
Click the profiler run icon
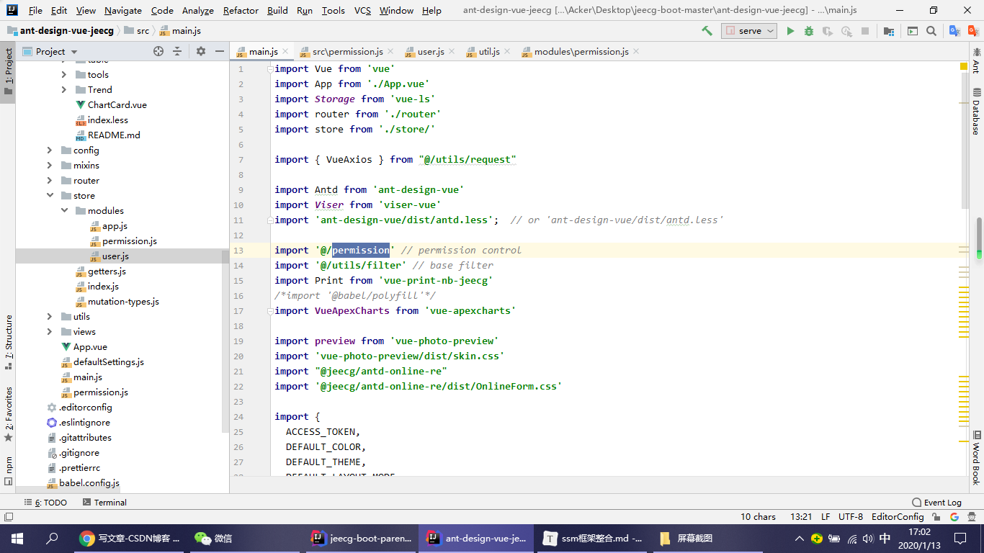846,31
